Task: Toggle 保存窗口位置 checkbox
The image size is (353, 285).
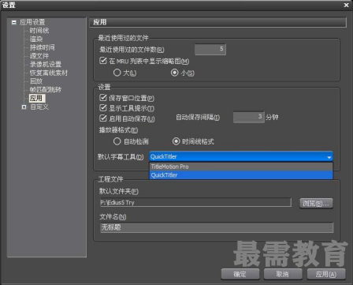Action: pos(102,98)
